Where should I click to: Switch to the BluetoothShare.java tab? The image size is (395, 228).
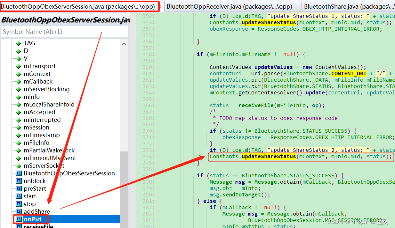point(349,6)
